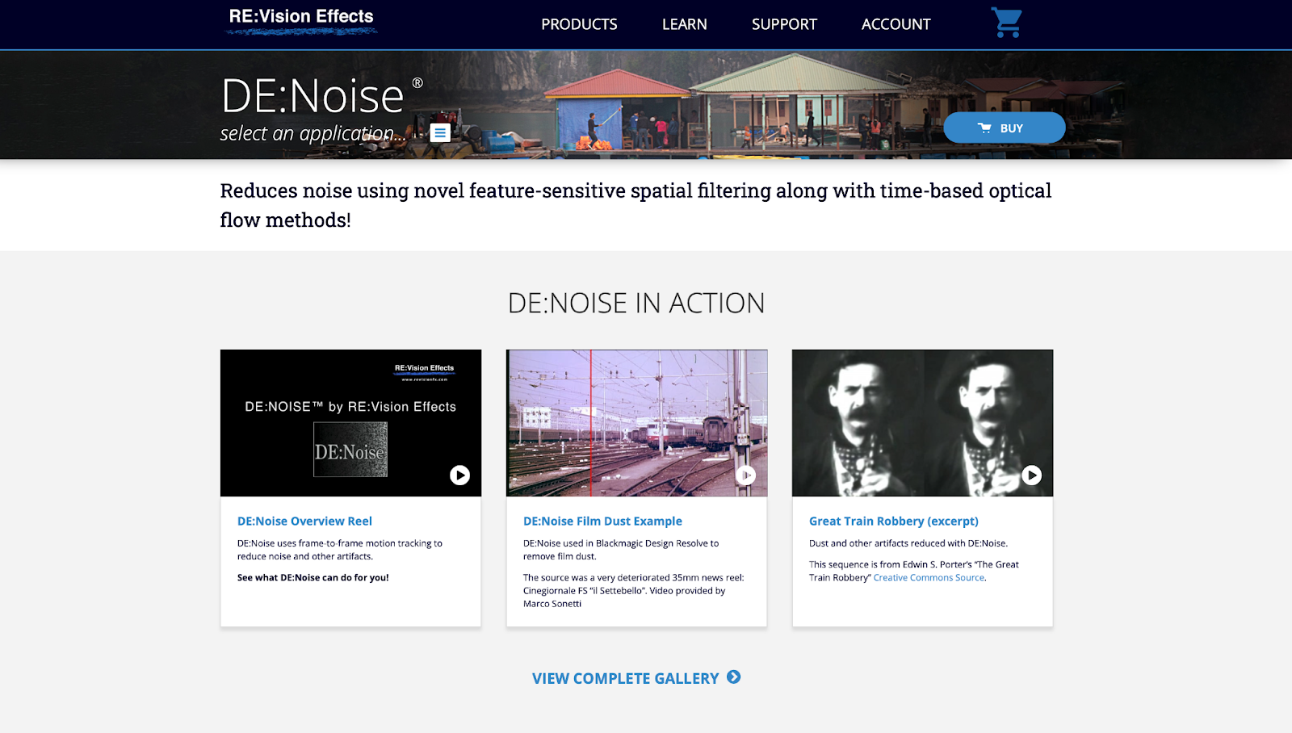Viewport: 1292px width, 733px height.
Task: Click 'DE:Noise uses frame-to-frame motion tracking' text
Action: [339, 550]
